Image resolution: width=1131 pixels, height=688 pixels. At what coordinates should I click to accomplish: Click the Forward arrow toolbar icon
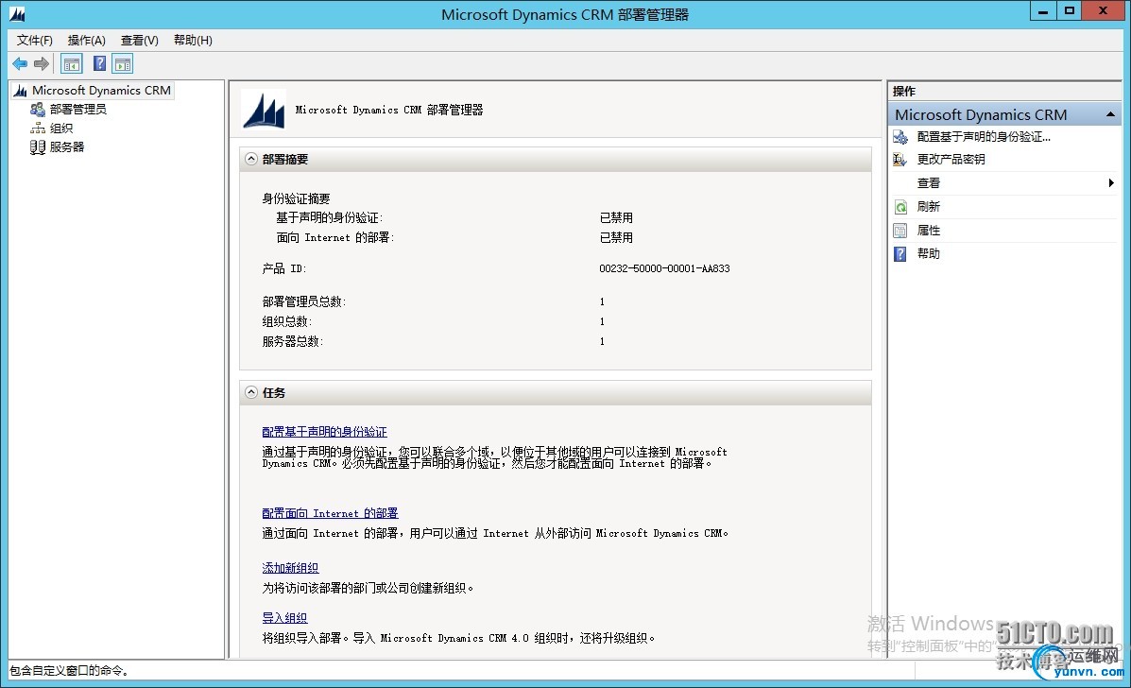(42, 64)
